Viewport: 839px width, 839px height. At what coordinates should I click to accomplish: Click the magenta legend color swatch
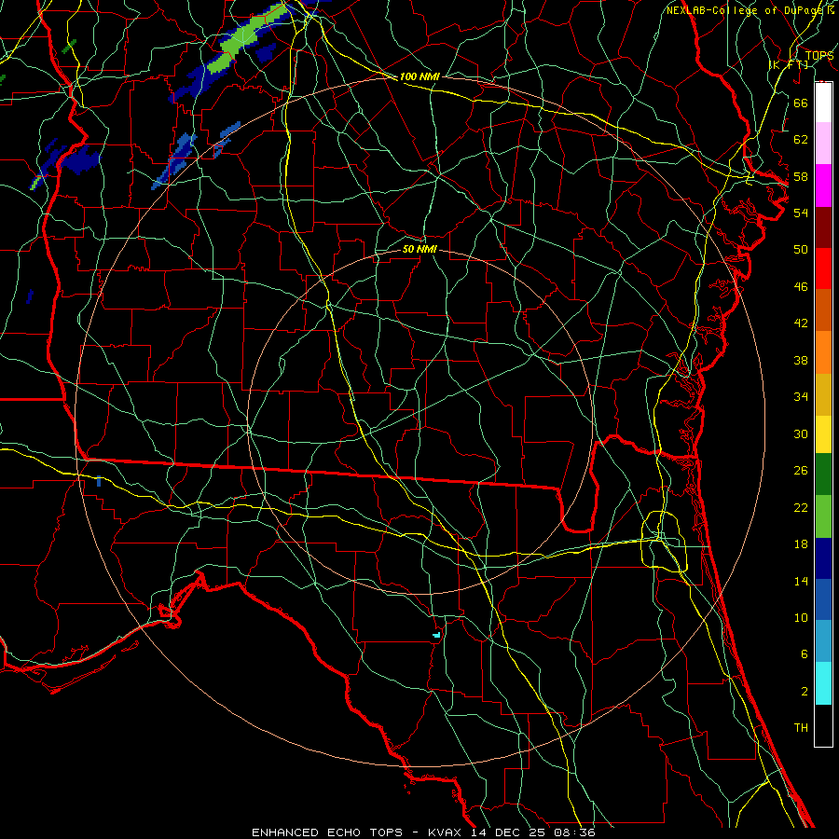[x=823, y=186]
